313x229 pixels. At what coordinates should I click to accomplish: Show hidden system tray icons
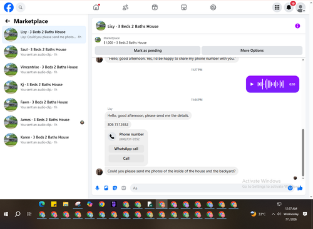click(273, 214)
